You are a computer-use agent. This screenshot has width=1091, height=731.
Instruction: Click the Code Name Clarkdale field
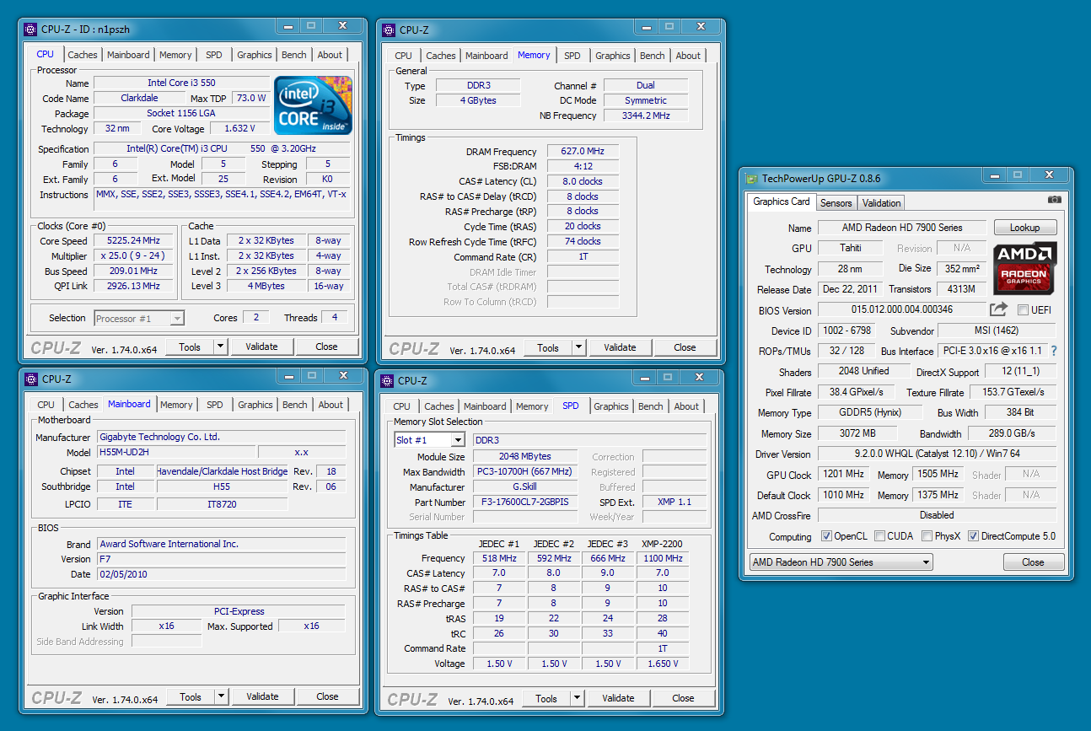[139, 98]
